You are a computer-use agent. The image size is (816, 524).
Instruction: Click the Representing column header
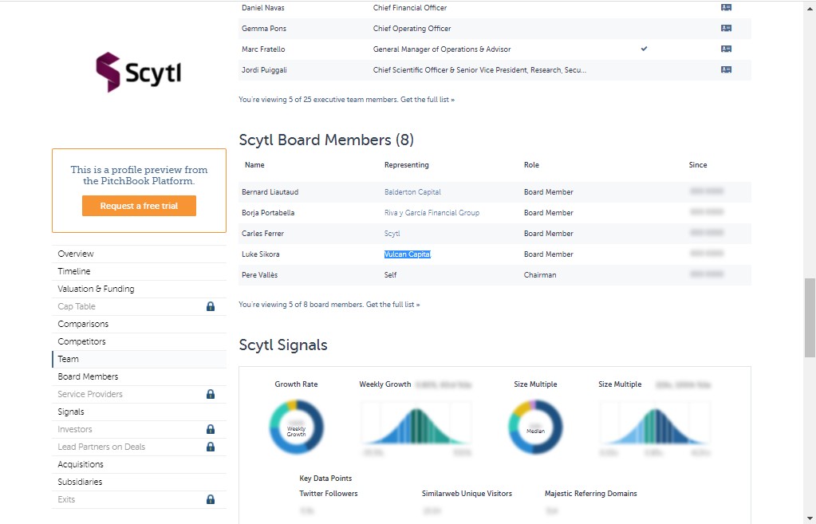click(407, 165)
